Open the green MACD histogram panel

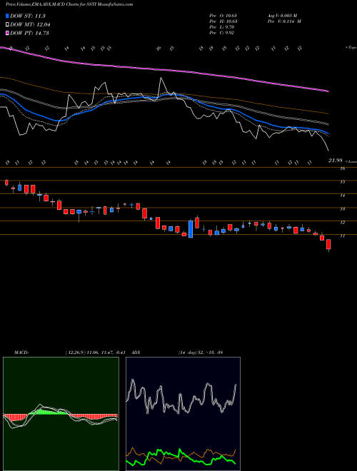click(61, 414)
